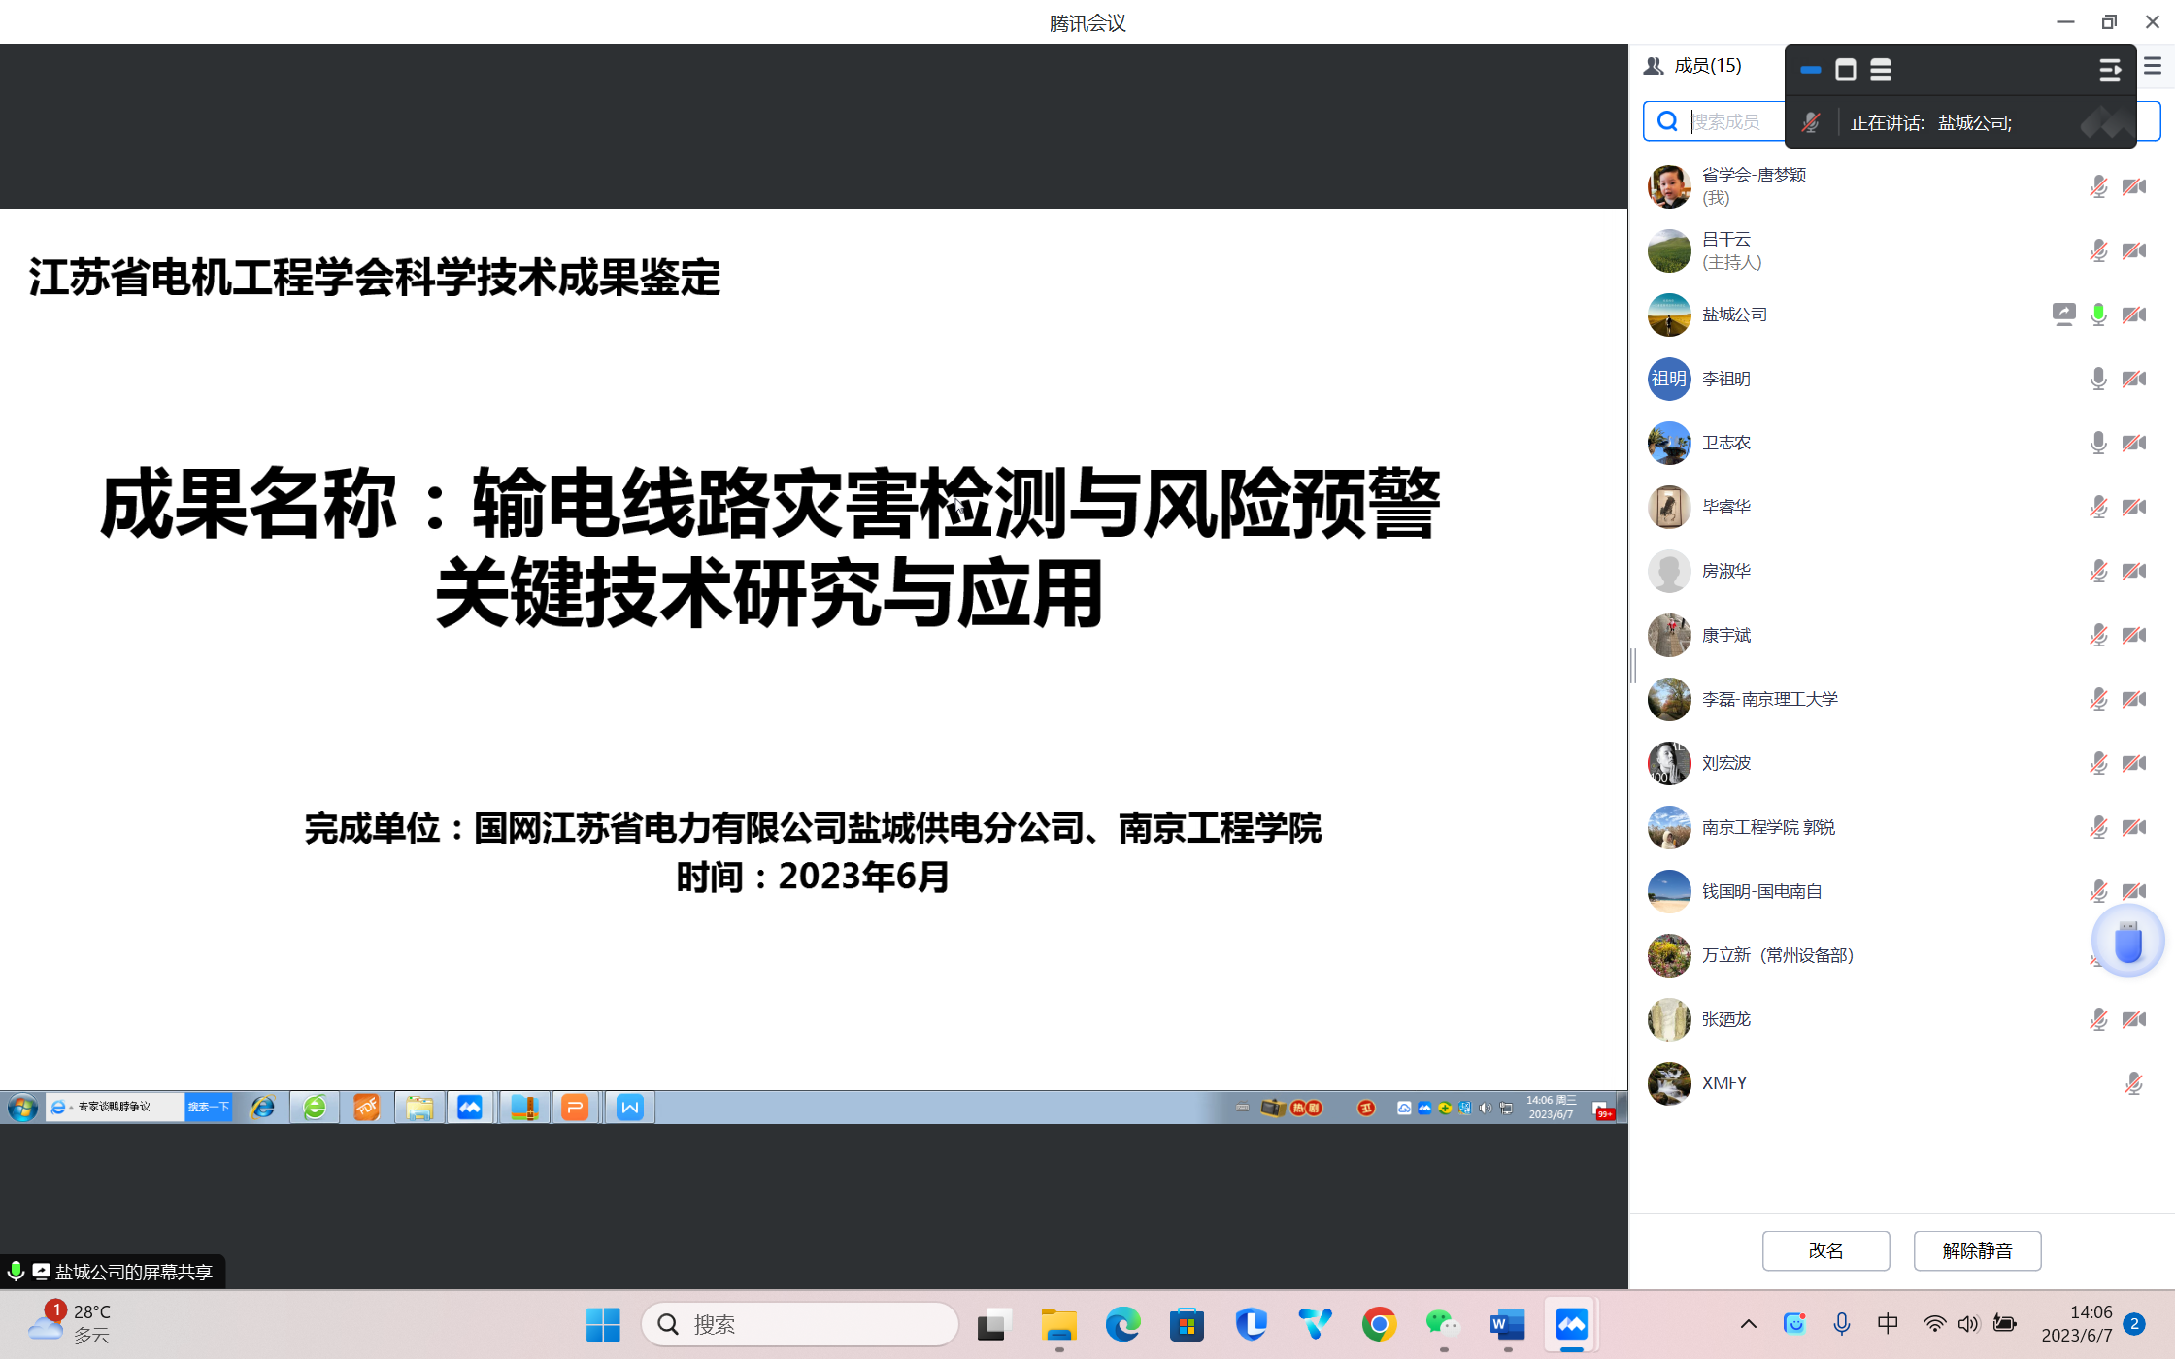Select member name 刘宏波
Image resolution: width=2175 pixels, height=1359 pixels.
pyautogui.click(x=1726, y=763)
